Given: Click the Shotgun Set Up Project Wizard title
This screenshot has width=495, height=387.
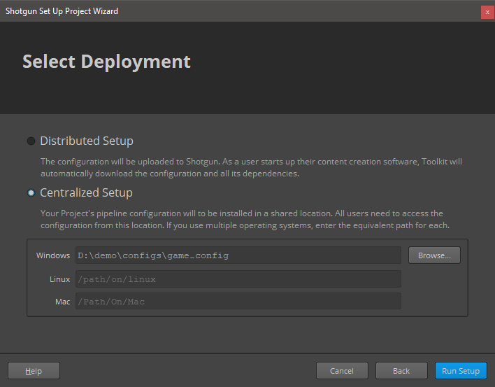Looking at the screenshot, I should pyautogui.click(x=62, y=11).
